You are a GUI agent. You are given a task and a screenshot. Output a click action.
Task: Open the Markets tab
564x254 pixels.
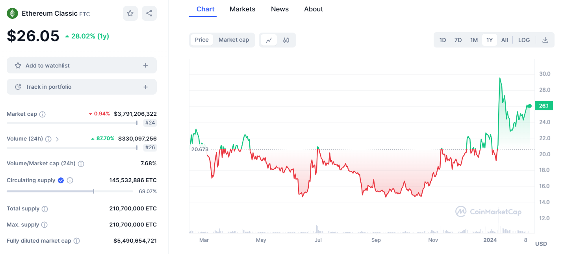click(243, 9)
